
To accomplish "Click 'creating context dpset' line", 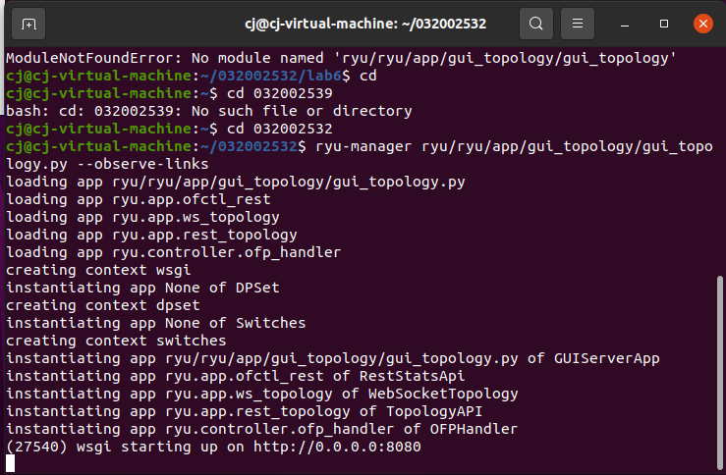I will [103, 305].
